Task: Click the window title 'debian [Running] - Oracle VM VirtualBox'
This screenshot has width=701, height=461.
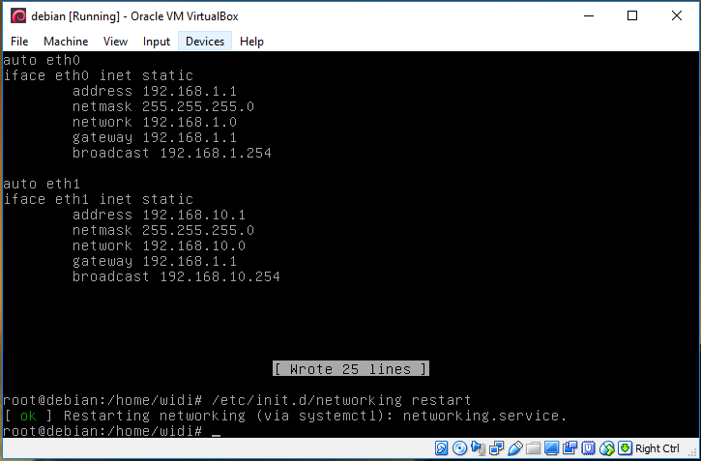Action: pyautogui.click(x=134, y=16)
